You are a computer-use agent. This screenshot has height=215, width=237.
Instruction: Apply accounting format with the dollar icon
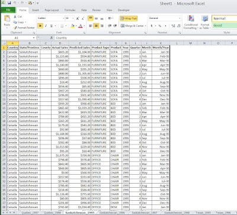[152, 26]
